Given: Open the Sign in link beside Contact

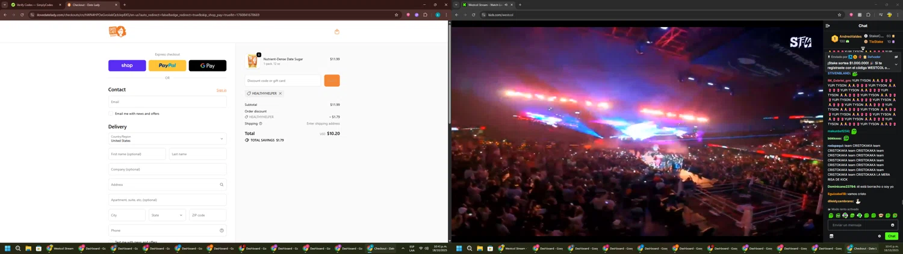Looking at the screenshot, I should pos(222,90).
